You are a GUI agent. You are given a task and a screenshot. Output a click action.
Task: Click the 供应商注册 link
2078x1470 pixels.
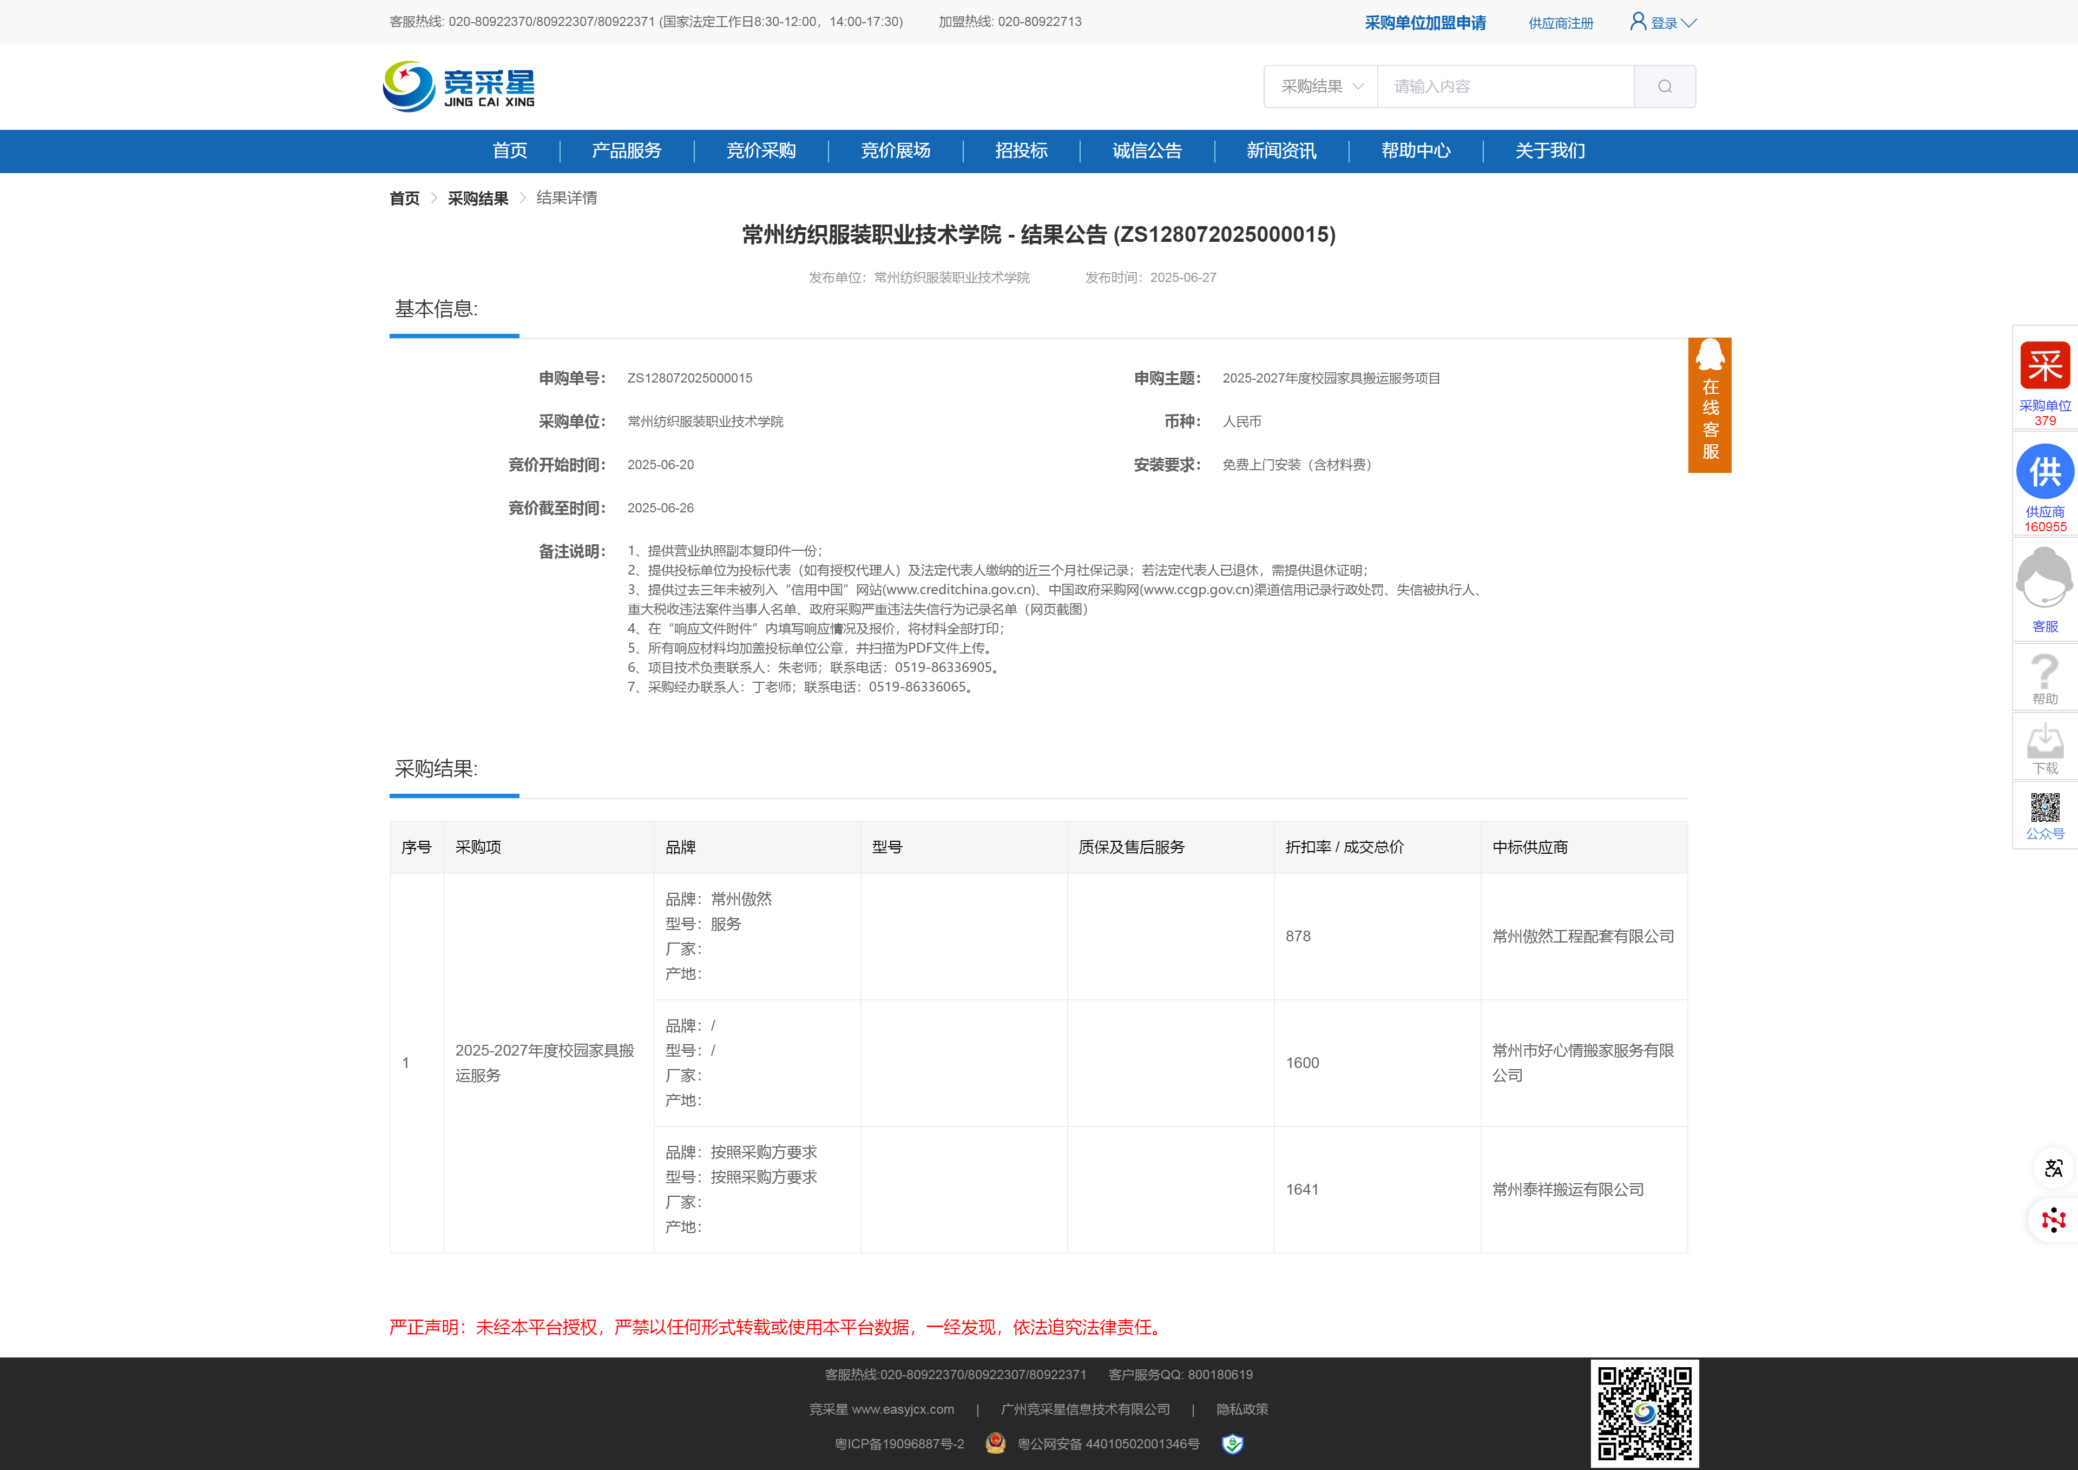(x=1560, y=23)
